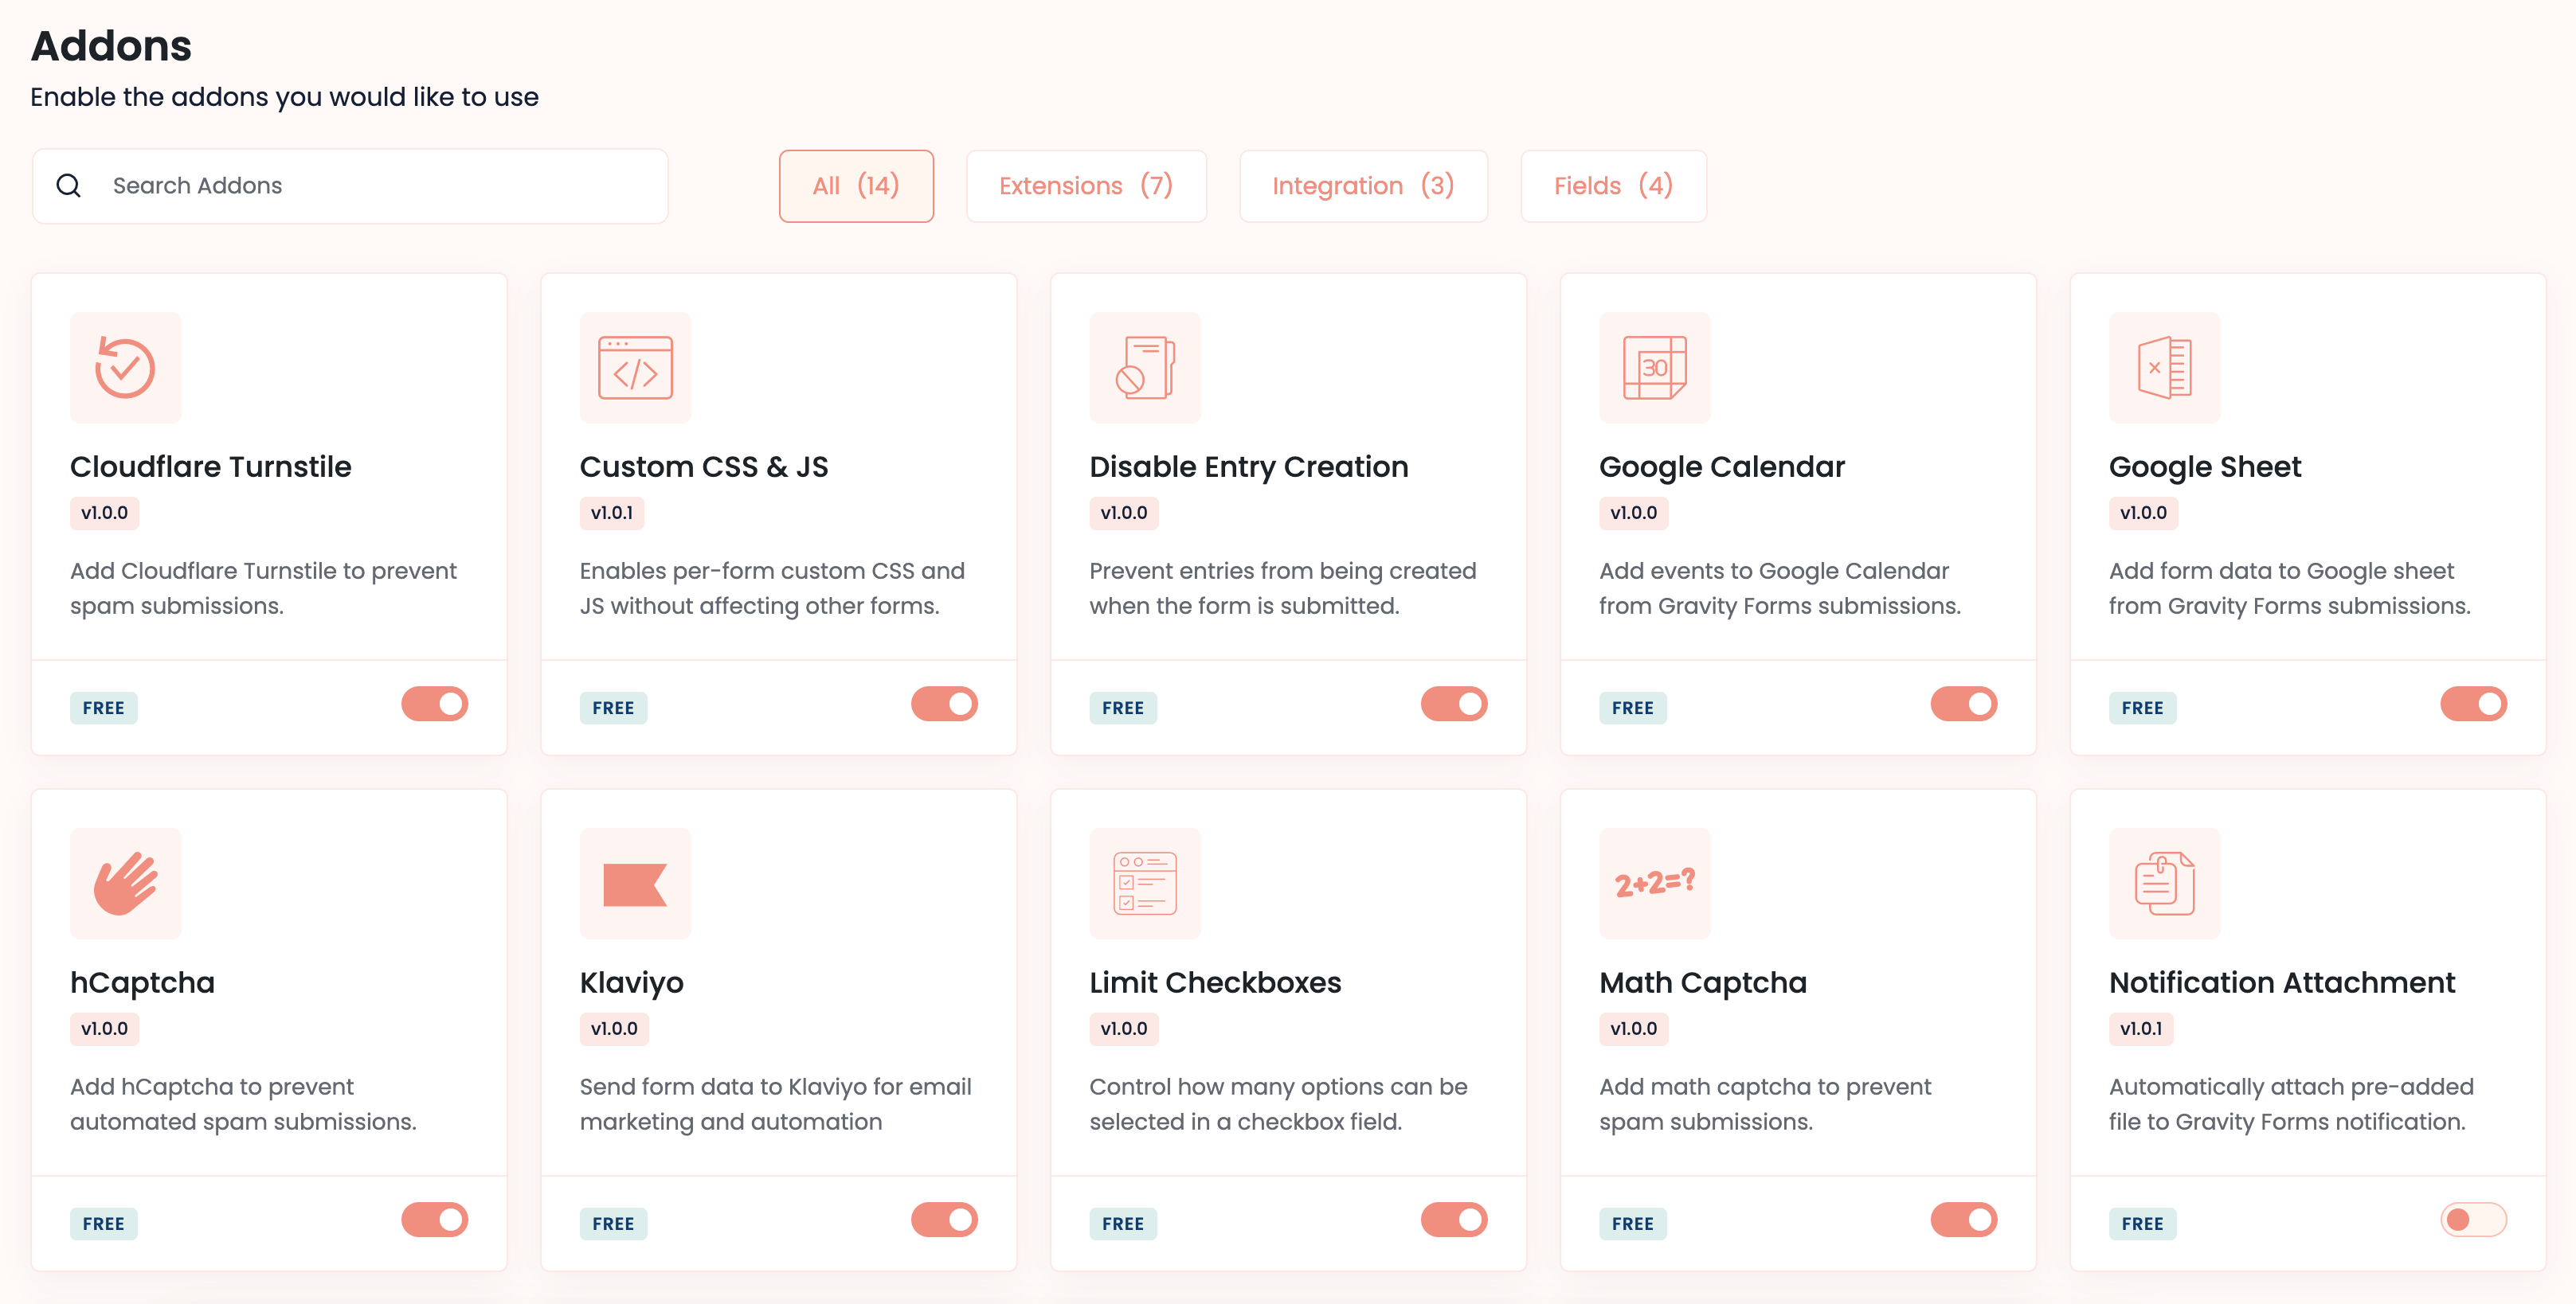The width and height of the screenshot is (2576, 1304).
Task: Show the Extensions (7) filter tab
Action: (1085, 185)
